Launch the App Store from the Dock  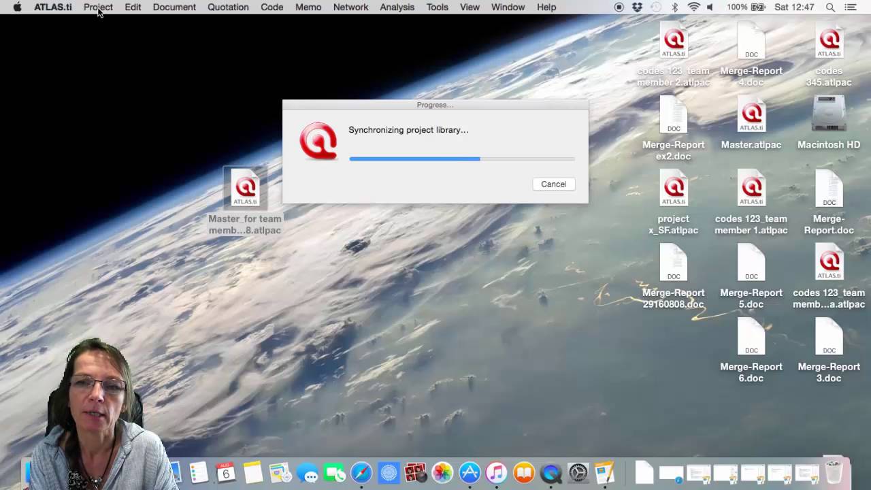(470, 472)
